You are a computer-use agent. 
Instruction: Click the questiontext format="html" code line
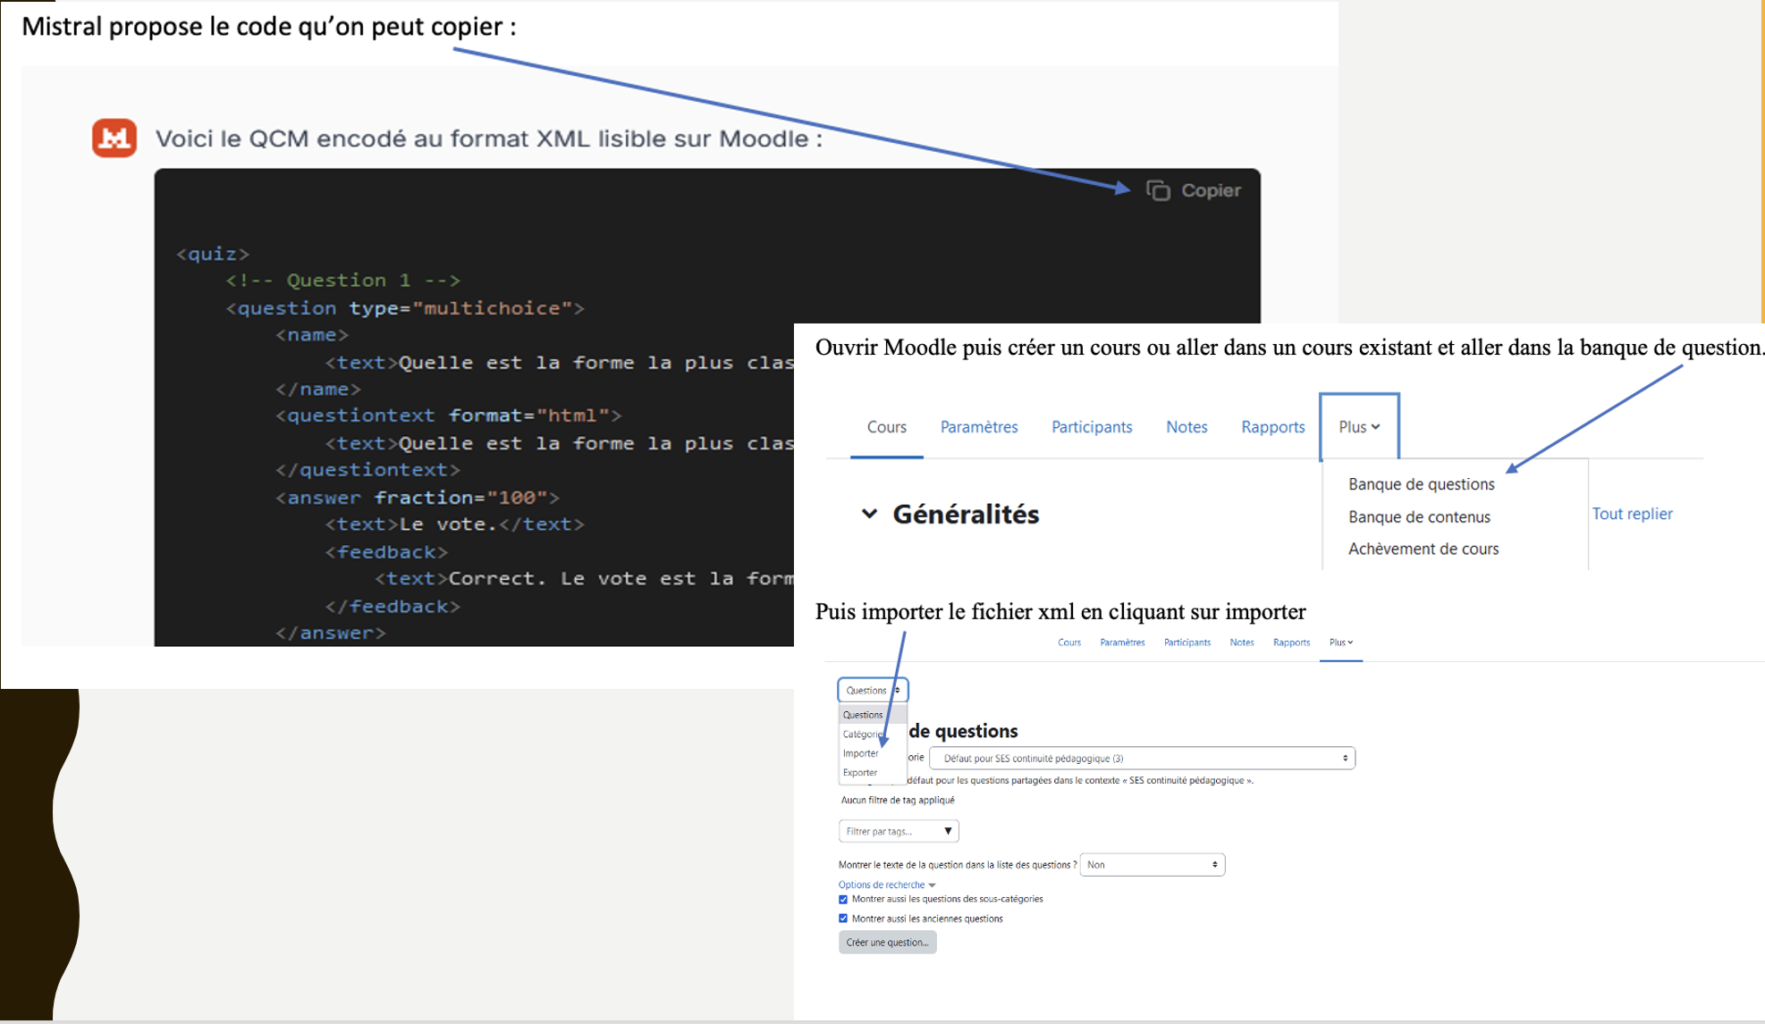point(448,415)
